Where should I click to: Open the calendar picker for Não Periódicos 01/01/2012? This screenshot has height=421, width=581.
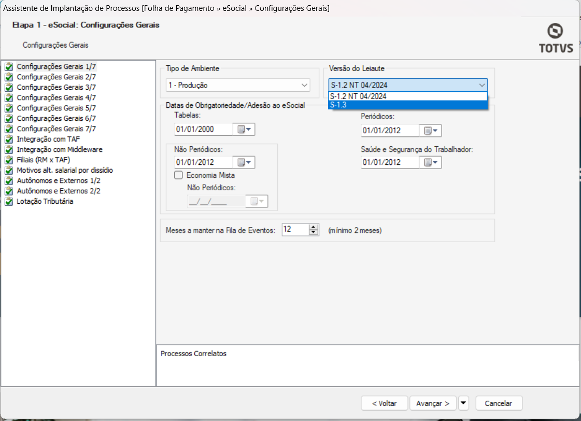pos(244,162)
